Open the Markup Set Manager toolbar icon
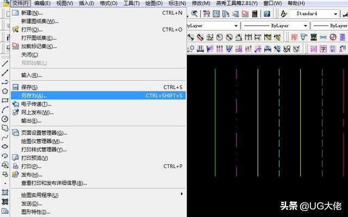 point(245,14)
